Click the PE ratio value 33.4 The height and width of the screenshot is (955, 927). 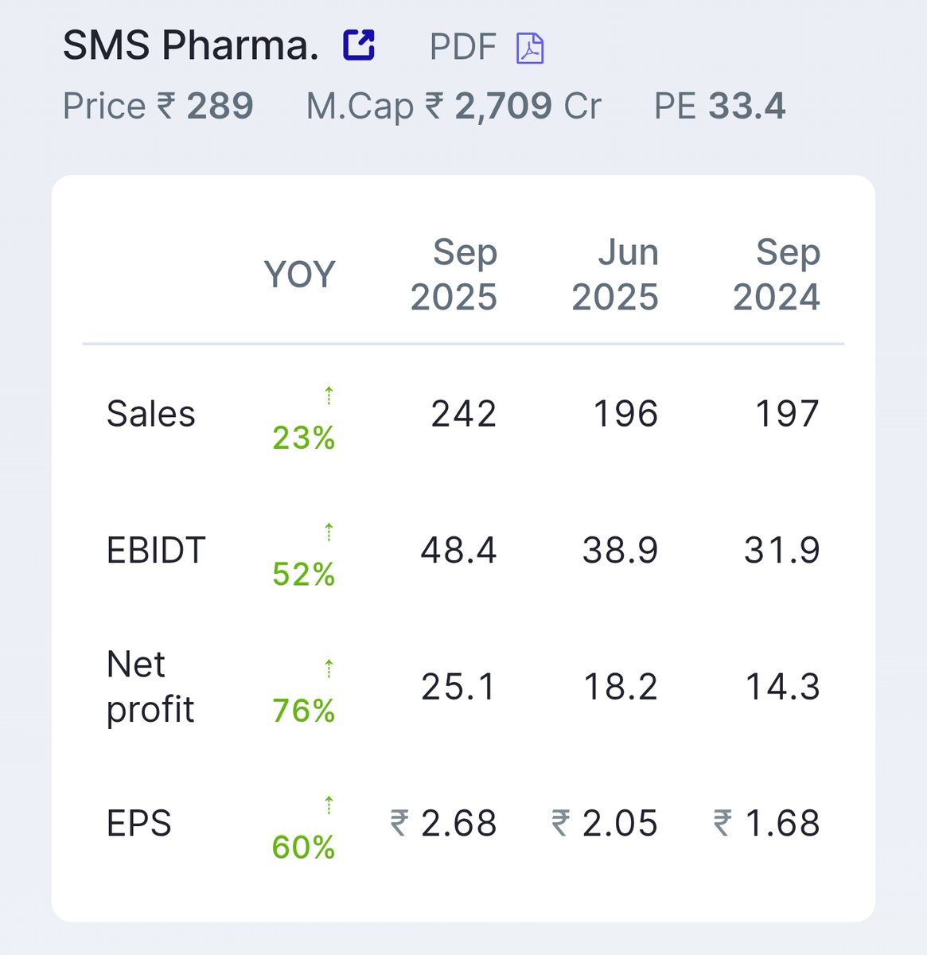tap(746, 106)
